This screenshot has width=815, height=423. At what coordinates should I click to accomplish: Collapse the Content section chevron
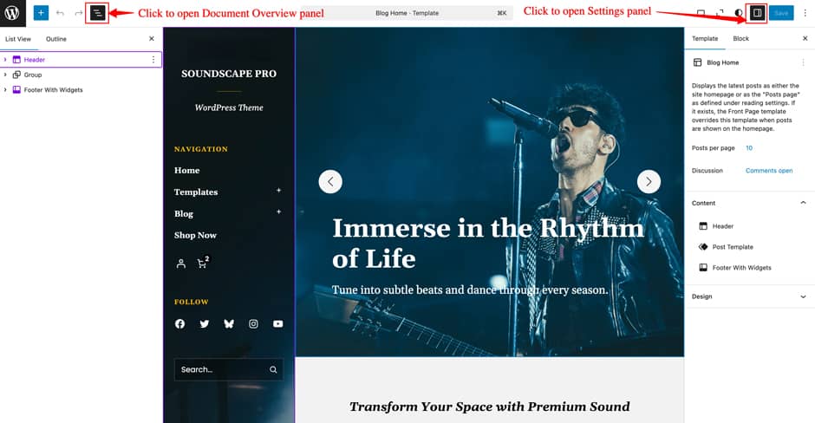803,203
